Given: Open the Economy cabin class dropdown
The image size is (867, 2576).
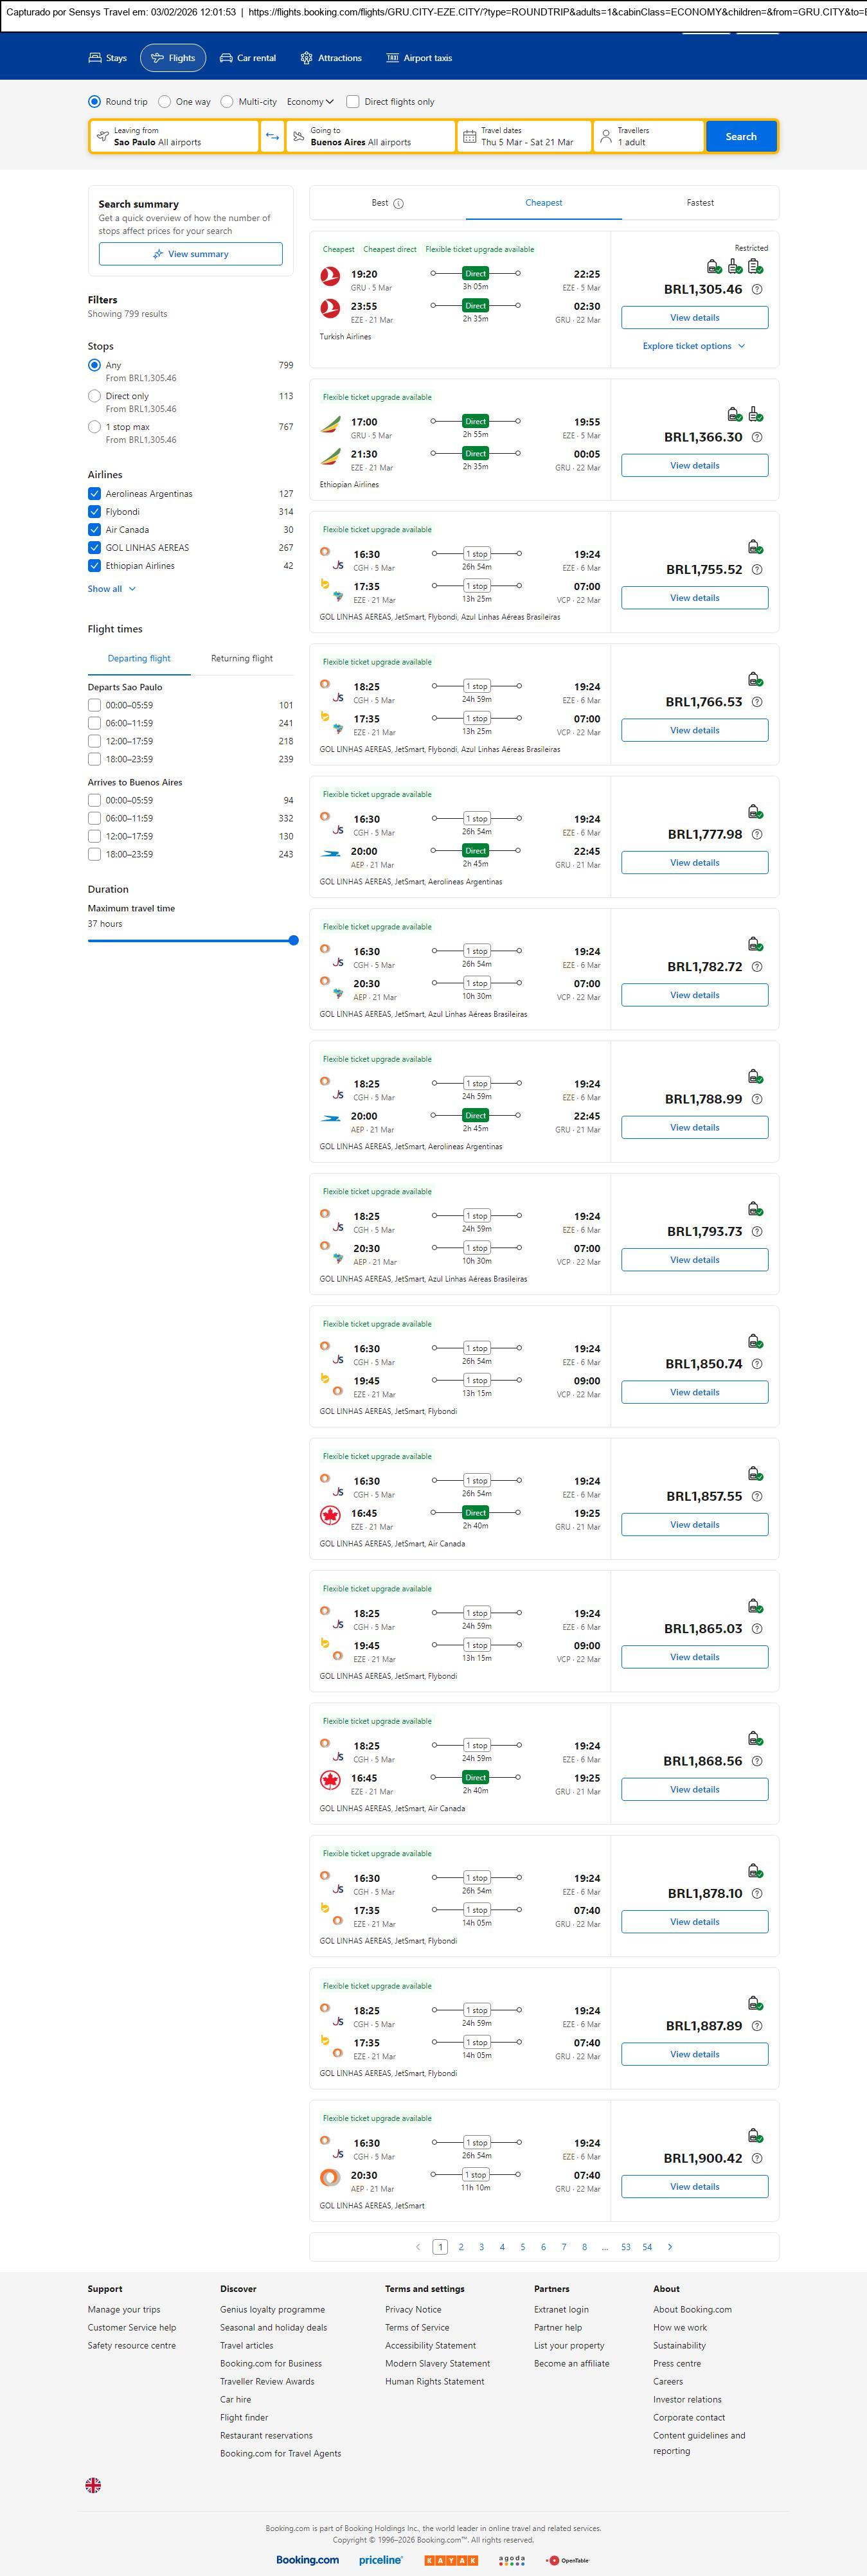Looking at the screenshot, I should [310, 102].
